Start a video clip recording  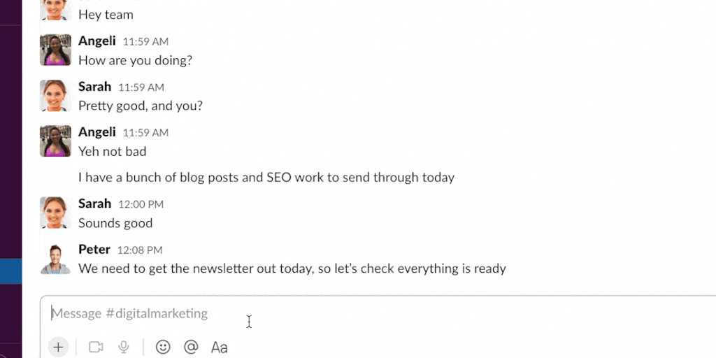click(96, 347)
